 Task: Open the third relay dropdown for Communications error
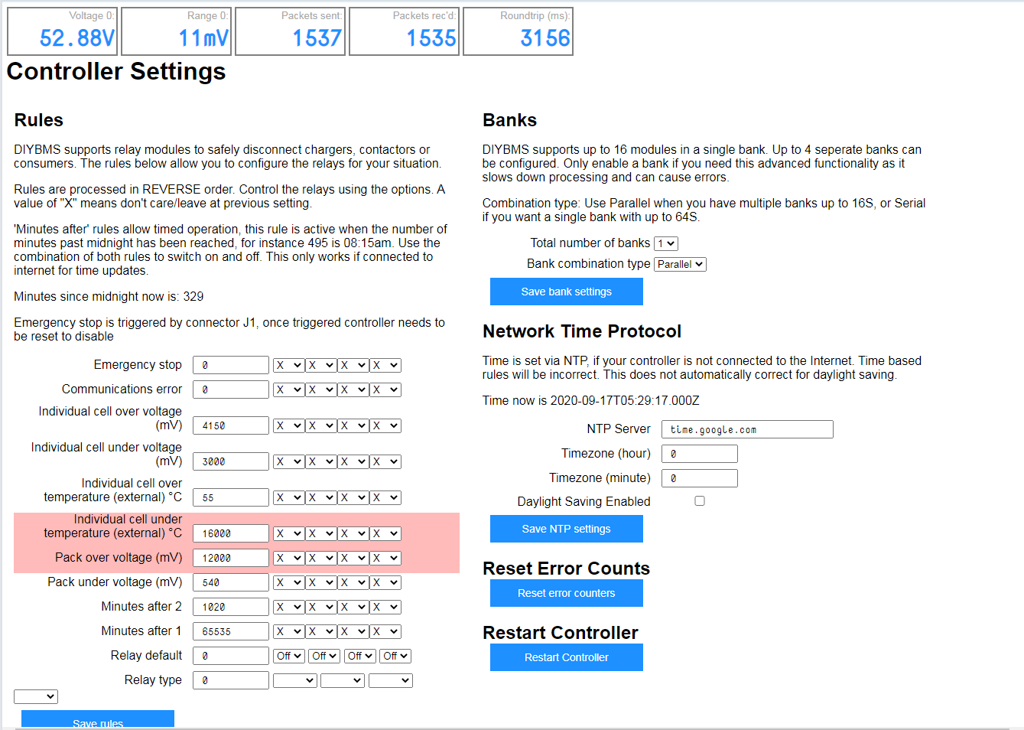pos(353,390)
